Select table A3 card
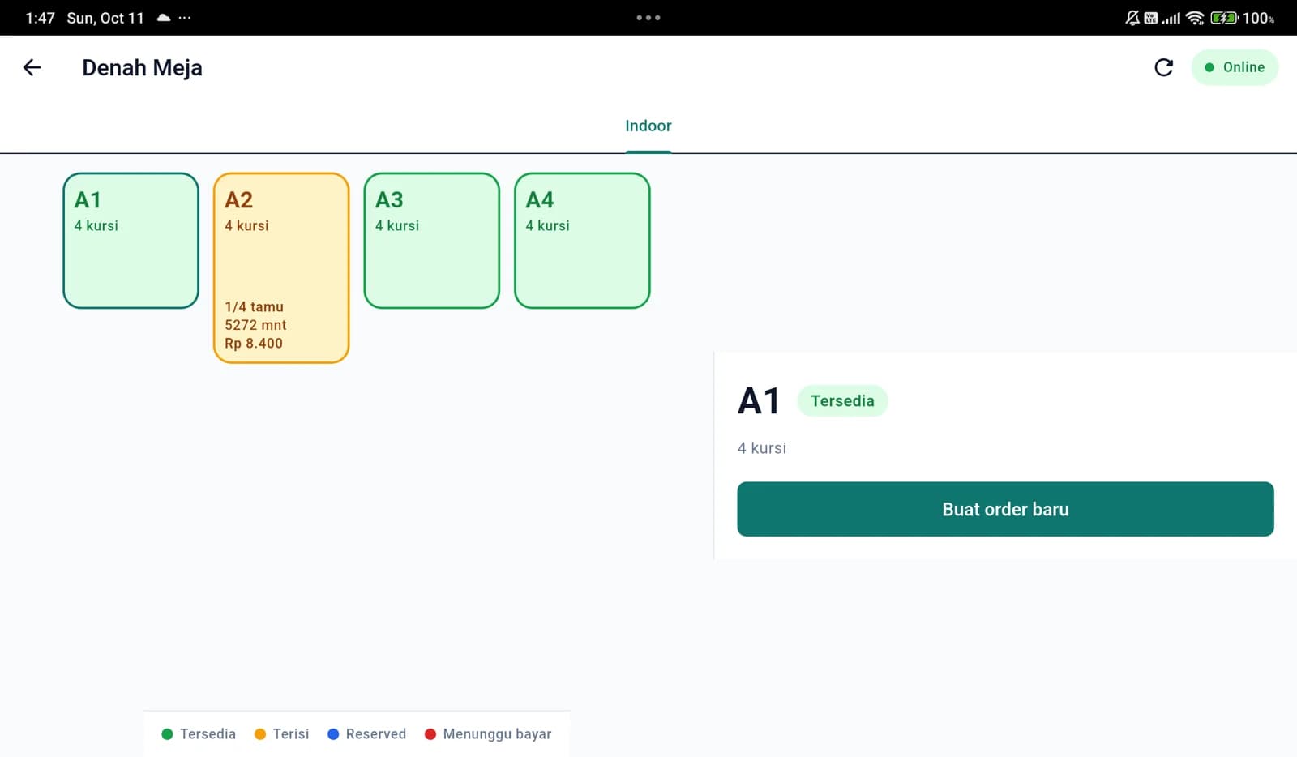 [432, 241]
